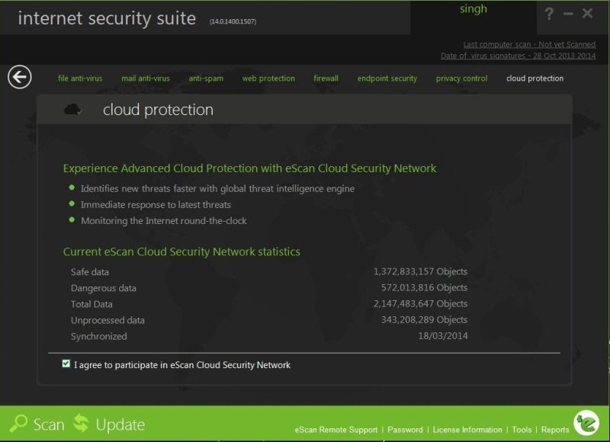Click the 18/03/2014 synchronized date
This screenshot has width=610, height=442.
(x=443, y=335)
